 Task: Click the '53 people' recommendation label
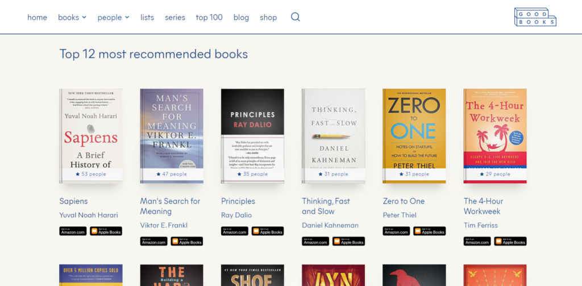pyautogui.click(x=91, y=174)
